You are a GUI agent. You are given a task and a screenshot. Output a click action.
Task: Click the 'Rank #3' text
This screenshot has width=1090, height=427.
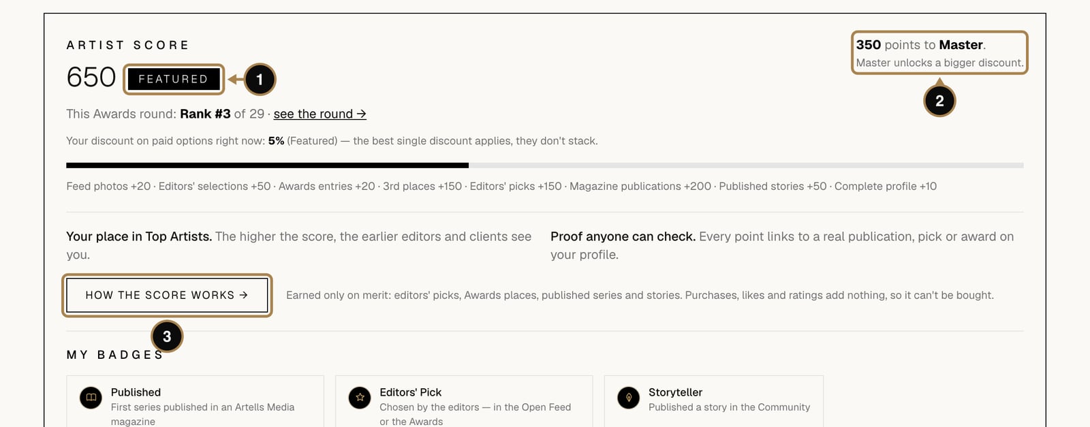click(x=205, y=114)
